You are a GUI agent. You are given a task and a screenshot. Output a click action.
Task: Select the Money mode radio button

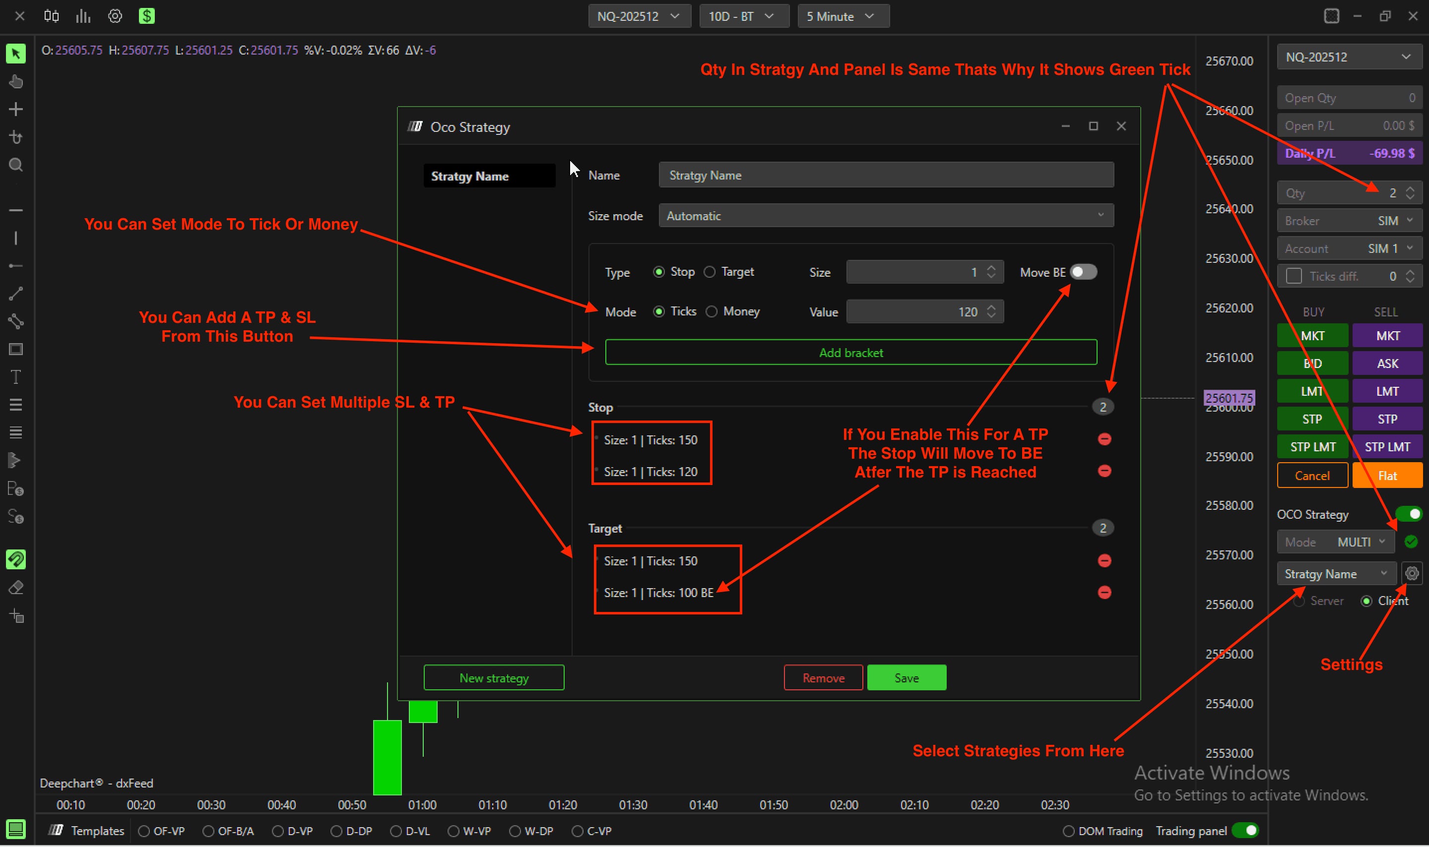(x=712, y=311)
